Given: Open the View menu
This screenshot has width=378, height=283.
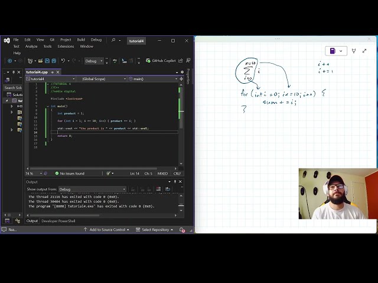Looking at the screenshot, I should [40, 40].
